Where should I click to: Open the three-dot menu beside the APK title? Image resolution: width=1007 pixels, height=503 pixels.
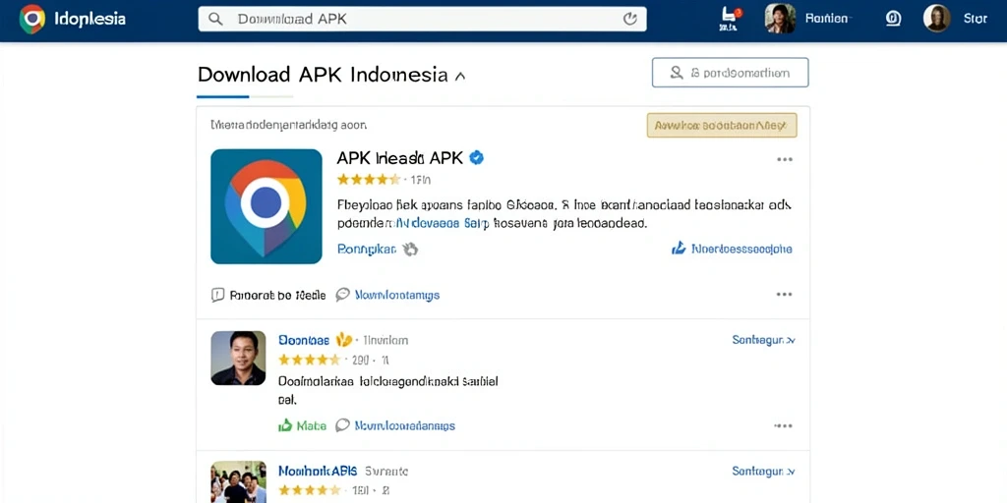(x=784, y=159)
